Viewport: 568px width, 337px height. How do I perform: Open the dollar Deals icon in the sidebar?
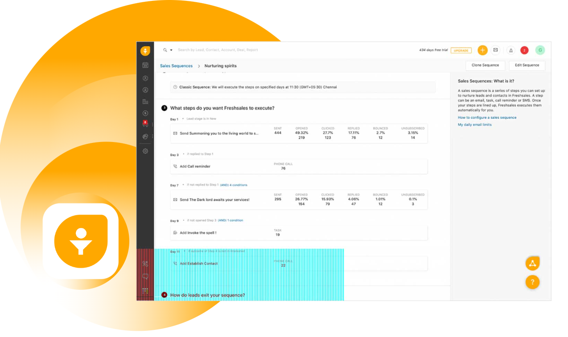point(145,113)
